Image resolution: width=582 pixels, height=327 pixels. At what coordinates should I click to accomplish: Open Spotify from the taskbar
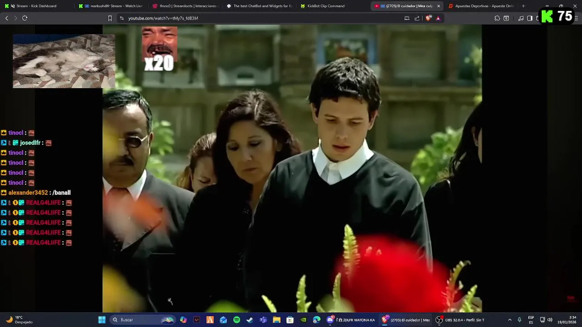pos(236,320)
